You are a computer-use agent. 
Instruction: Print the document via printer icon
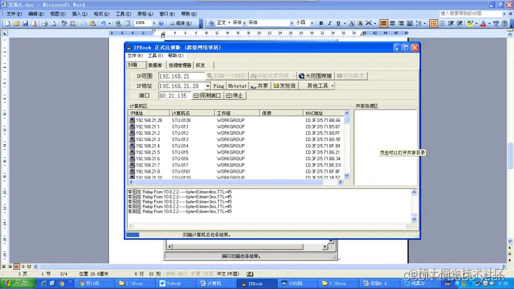(x=45, y=24)
